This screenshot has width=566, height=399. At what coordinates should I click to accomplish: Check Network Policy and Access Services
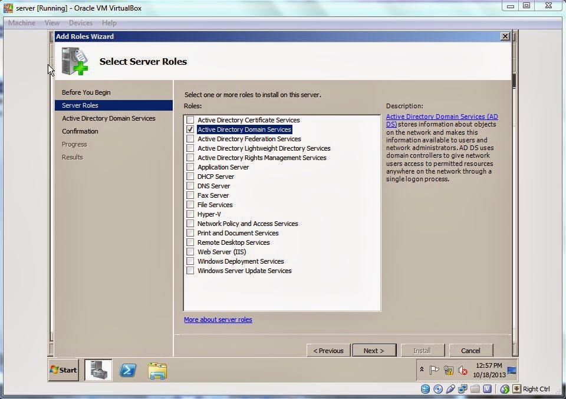pos(190,223)
